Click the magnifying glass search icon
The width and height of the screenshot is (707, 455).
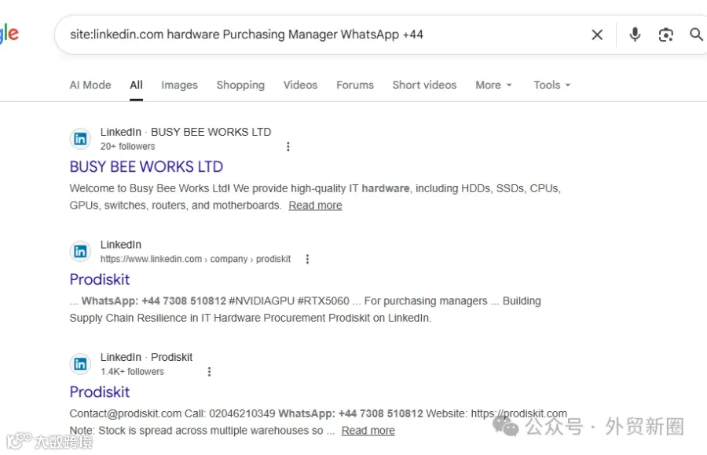click(696, 35)
